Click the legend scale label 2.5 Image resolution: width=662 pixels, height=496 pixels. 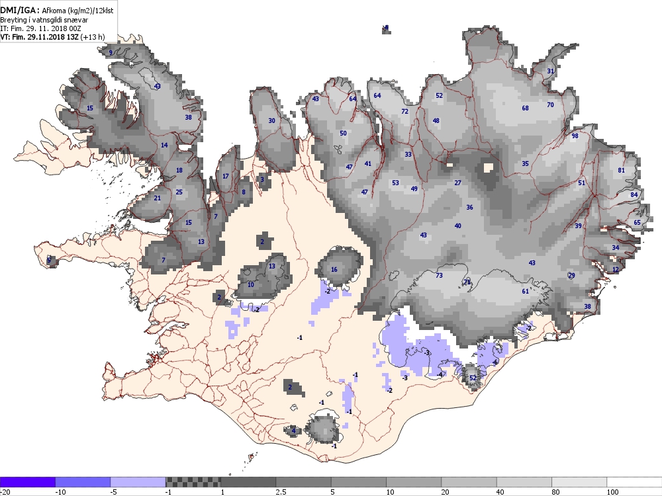(281, 492)
